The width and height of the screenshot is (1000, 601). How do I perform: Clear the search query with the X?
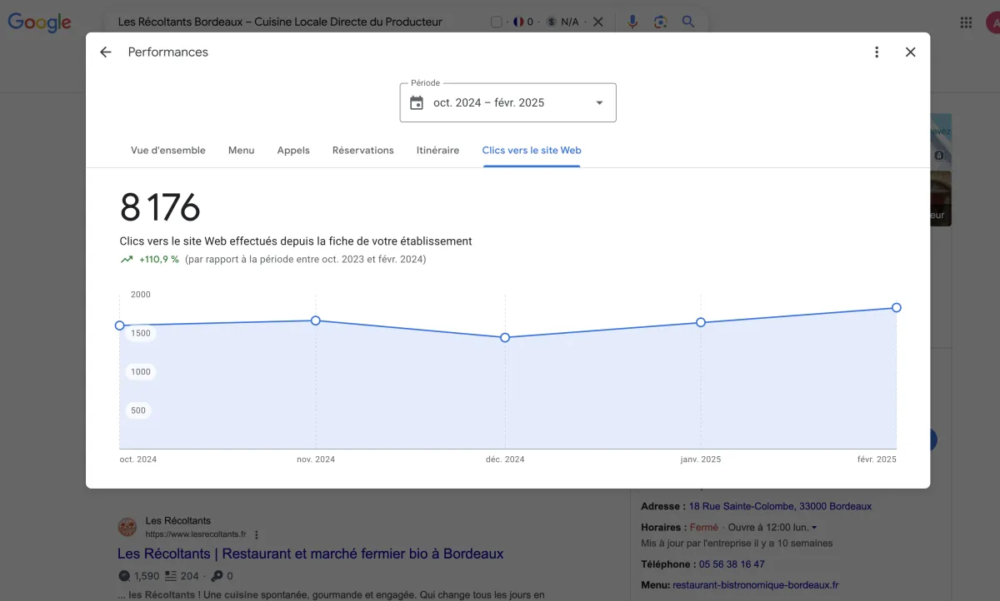597,22
